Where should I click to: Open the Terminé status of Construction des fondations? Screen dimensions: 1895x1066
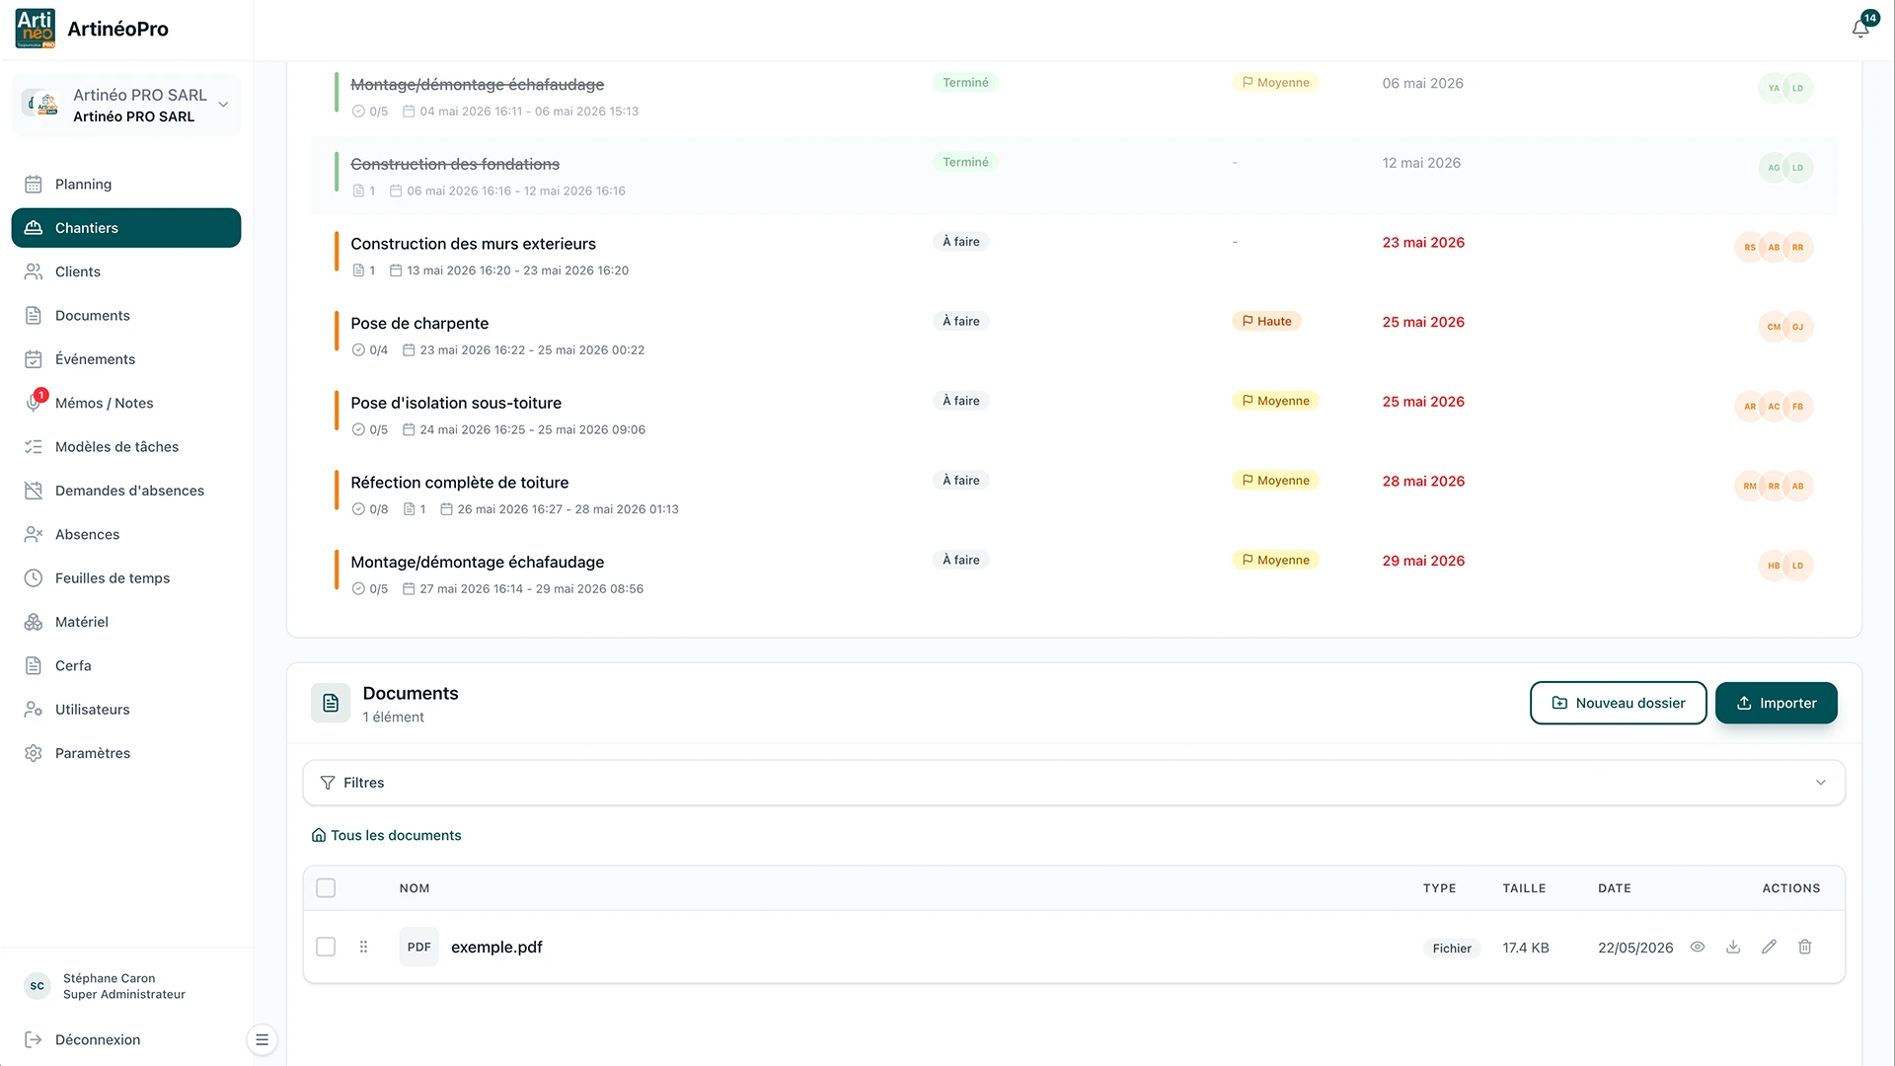[x=965, y=162]
